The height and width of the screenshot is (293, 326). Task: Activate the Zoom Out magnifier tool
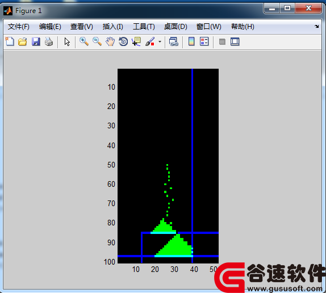[x=97, y=41]
